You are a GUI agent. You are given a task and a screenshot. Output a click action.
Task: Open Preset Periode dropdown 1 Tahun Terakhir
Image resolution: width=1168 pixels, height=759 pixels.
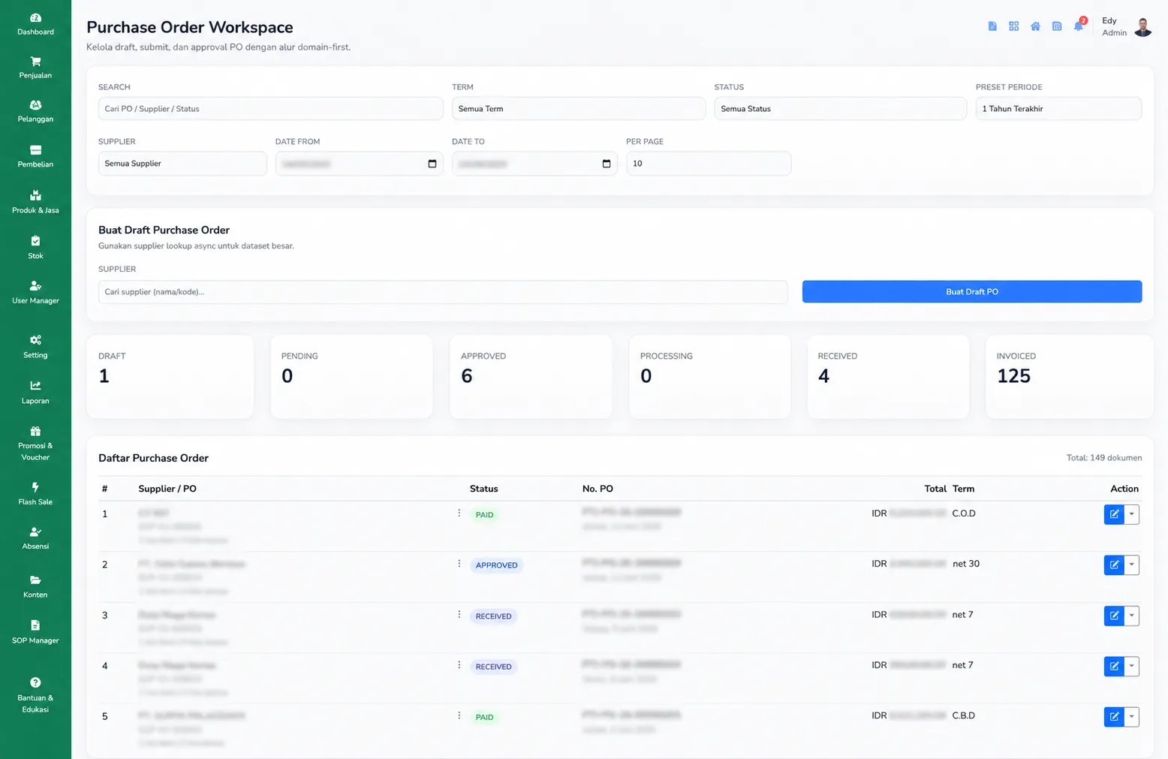(x=1058, y=109)
